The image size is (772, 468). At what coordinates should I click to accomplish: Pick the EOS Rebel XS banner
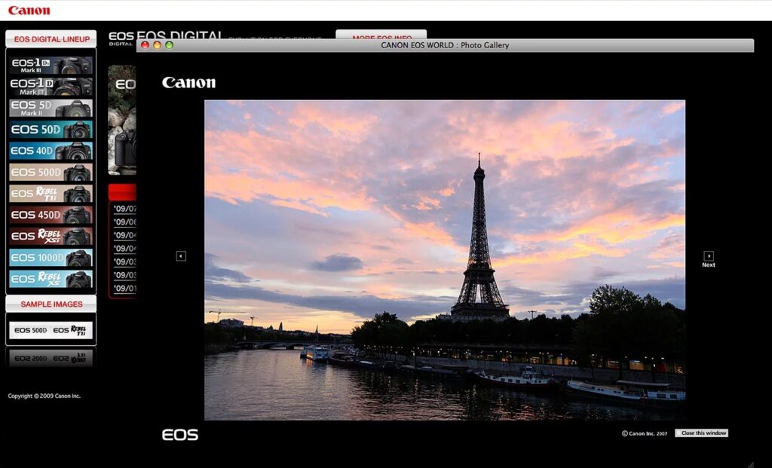pos(51,279)
